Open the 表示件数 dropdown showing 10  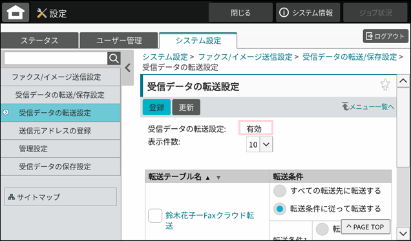260,144
